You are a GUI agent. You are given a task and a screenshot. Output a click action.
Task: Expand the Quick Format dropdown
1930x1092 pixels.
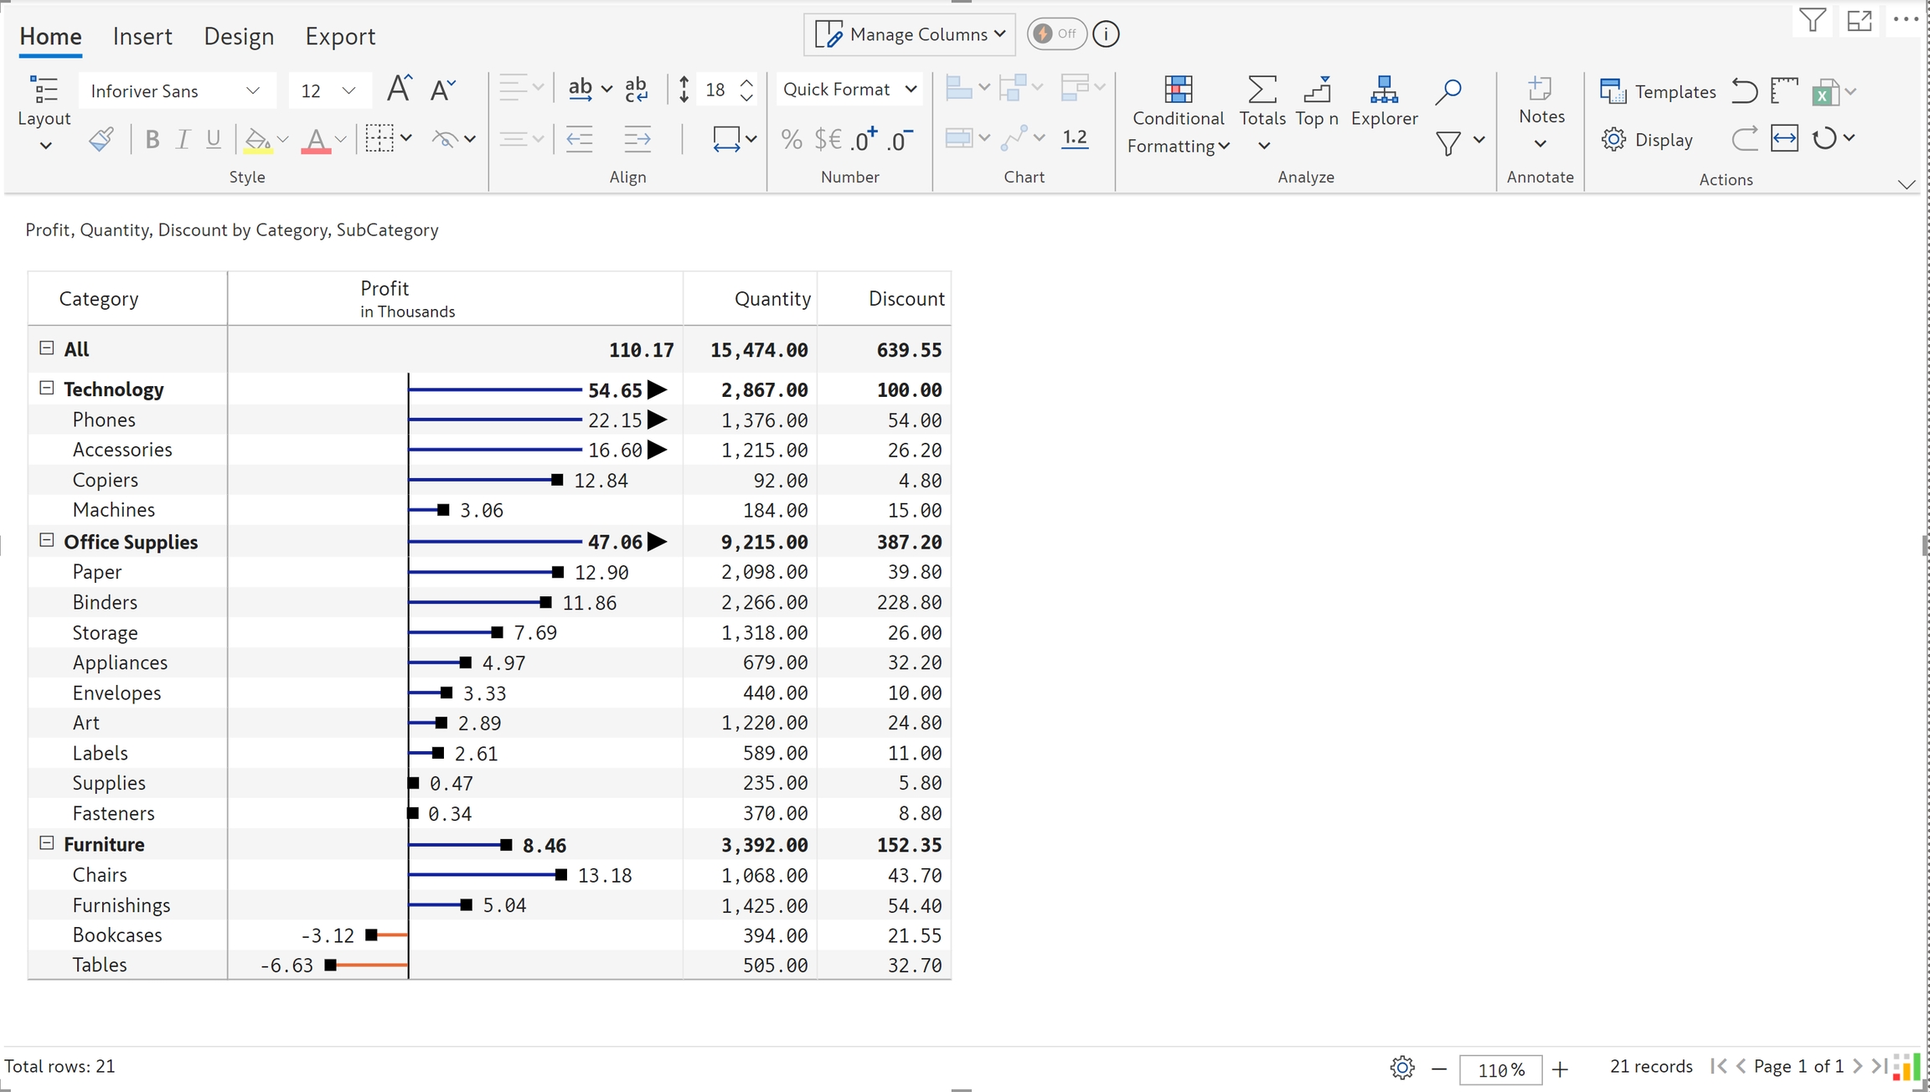849,89
